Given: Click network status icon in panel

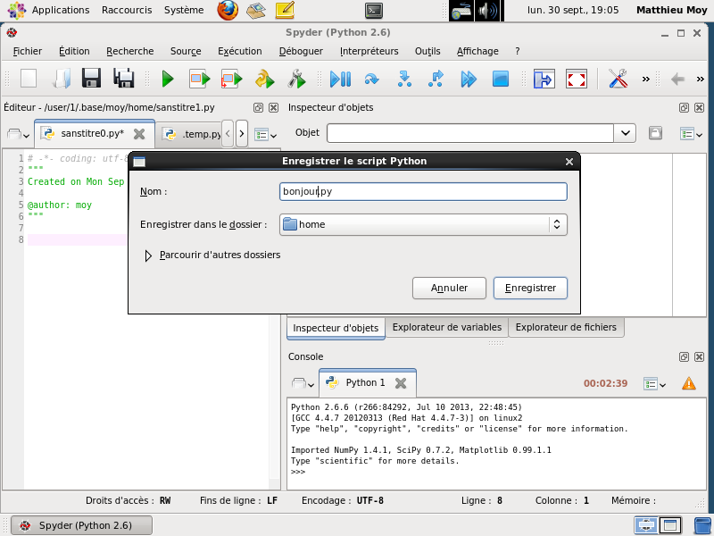Looking at the screenshot, I should 461,11.
